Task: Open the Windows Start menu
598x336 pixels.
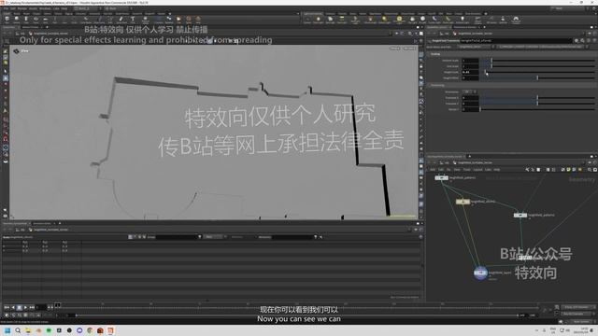Action: (7, 330)
